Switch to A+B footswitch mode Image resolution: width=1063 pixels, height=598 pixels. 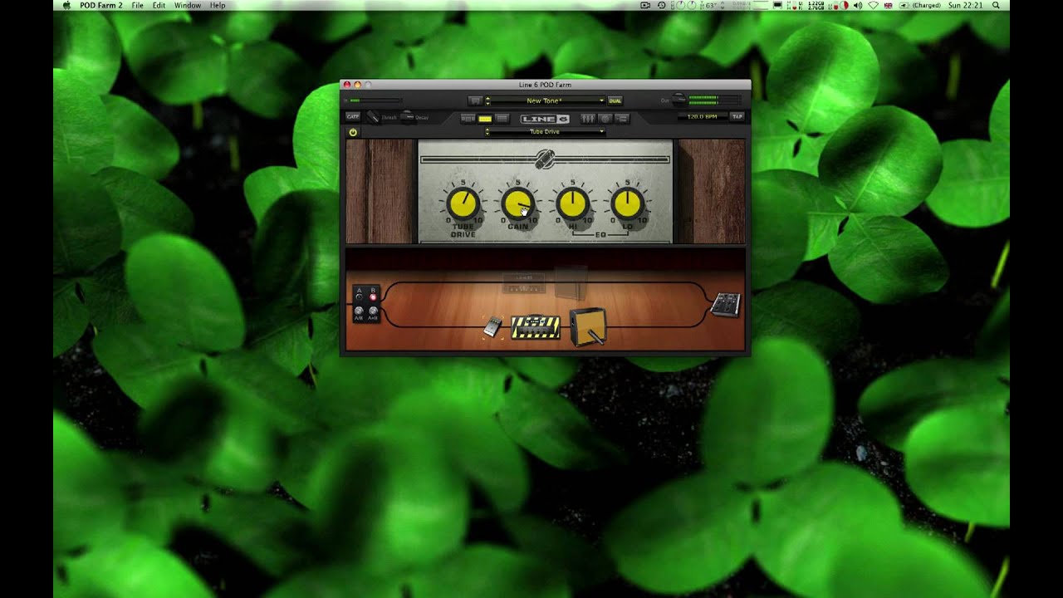point(373,311)
